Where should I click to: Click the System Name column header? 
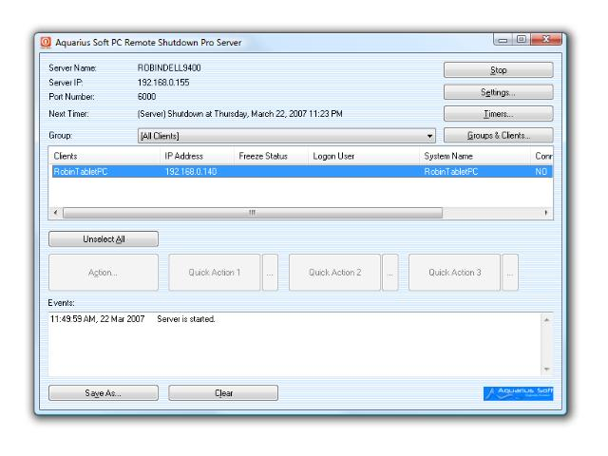tap(475, 156)
